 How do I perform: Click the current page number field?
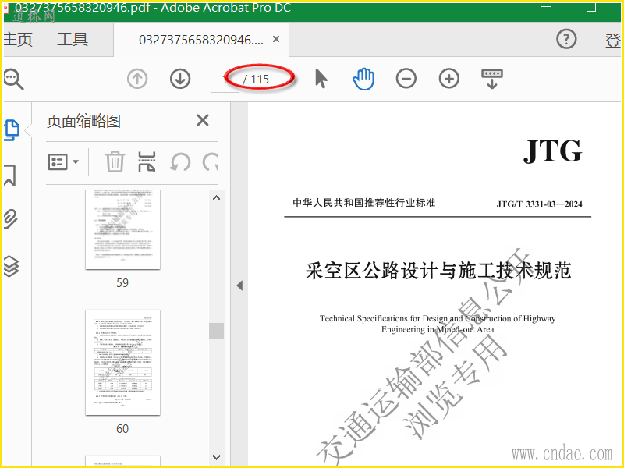point(225,80)
